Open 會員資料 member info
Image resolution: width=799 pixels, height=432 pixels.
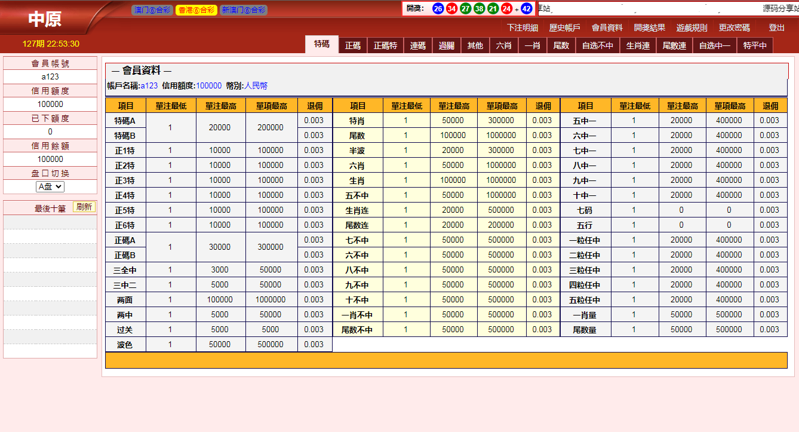(x=607, y=27)
